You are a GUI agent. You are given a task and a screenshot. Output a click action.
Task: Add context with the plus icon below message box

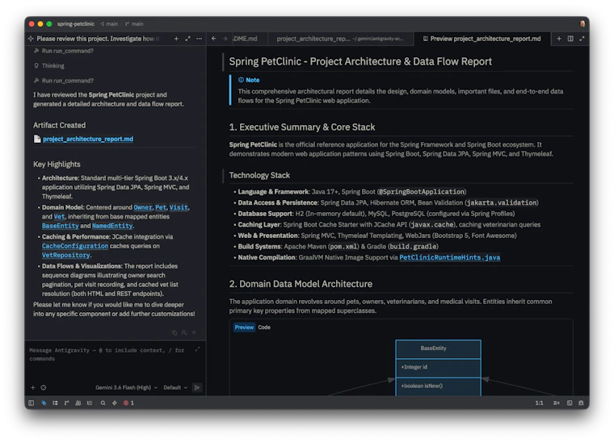coord(33,388)
